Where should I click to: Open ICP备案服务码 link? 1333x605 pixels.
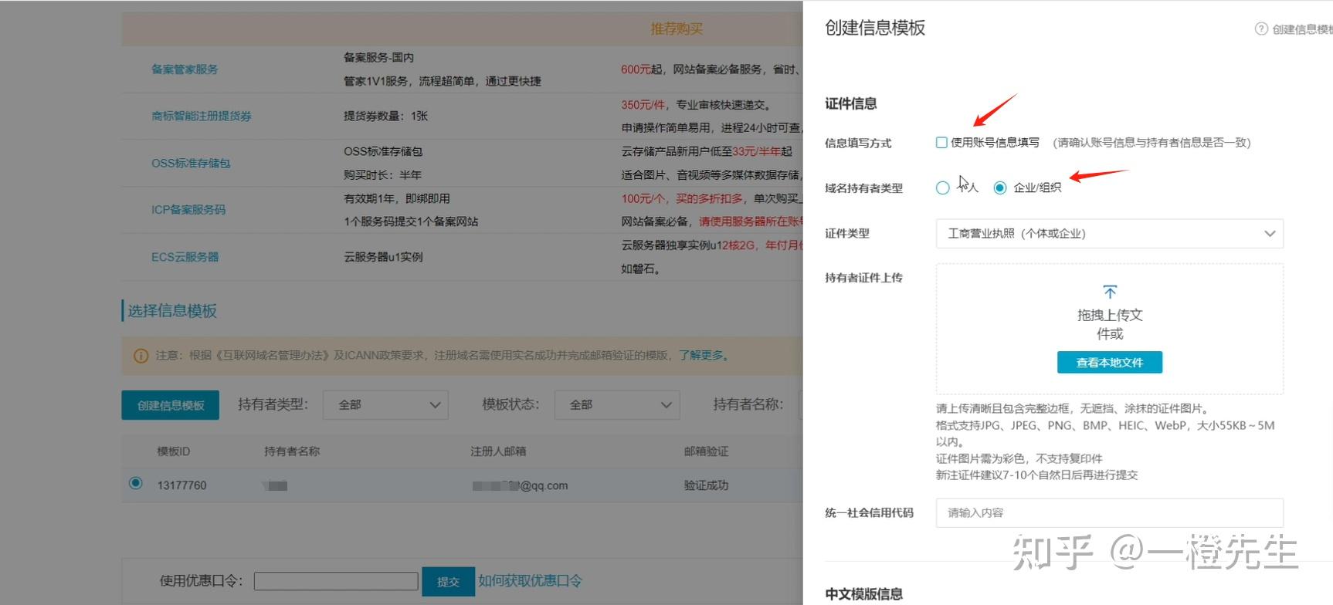(x=188, y=210)
